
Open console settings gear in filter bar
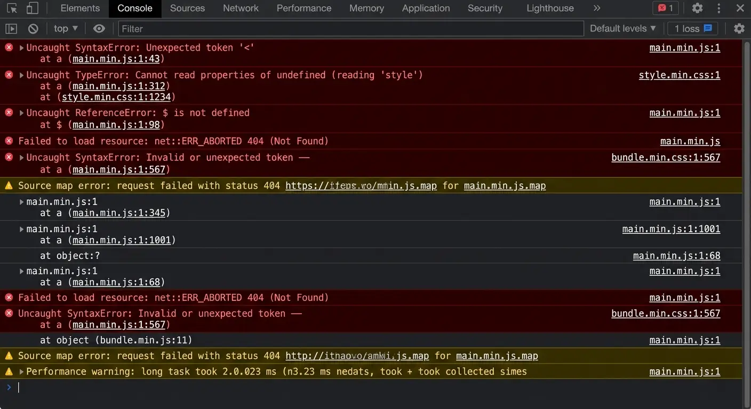(x=739, y=29)
